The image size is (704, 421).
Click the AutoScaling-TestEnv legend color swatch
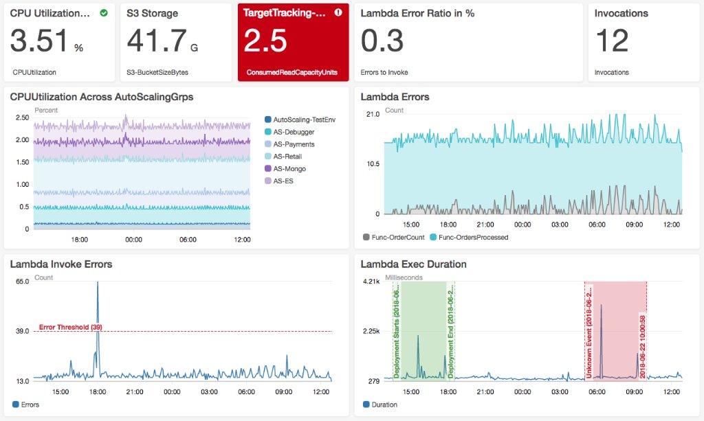[x=268, y=120]
